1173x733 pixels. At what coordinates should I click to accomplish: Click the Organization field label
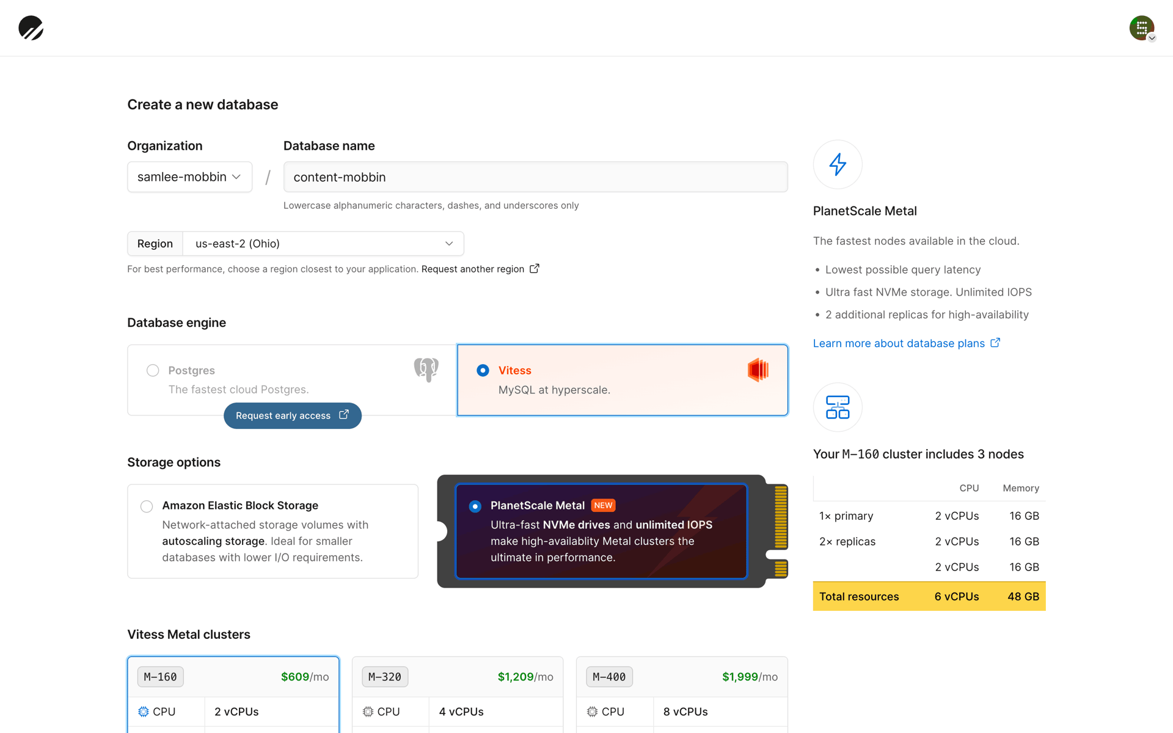165,146
